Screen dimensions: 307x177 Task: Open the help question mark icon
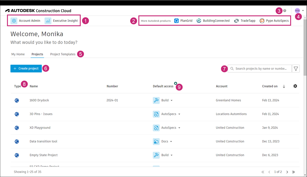(x=285, y=11)
